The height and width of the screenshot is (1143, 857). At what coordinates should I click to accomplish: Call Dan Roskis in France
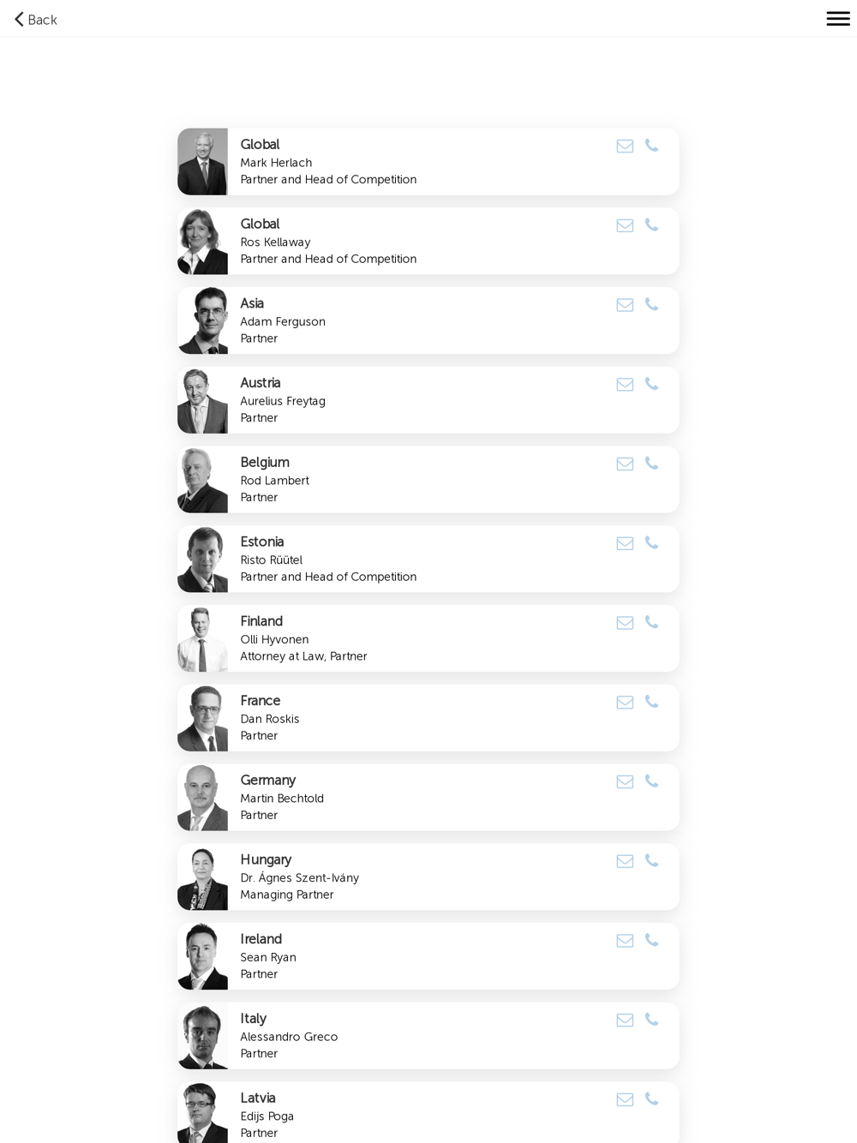pos(651,702)
